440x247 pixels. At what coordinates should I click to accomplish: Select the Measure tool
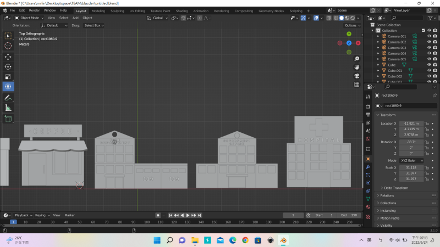[x=8, y=108]
